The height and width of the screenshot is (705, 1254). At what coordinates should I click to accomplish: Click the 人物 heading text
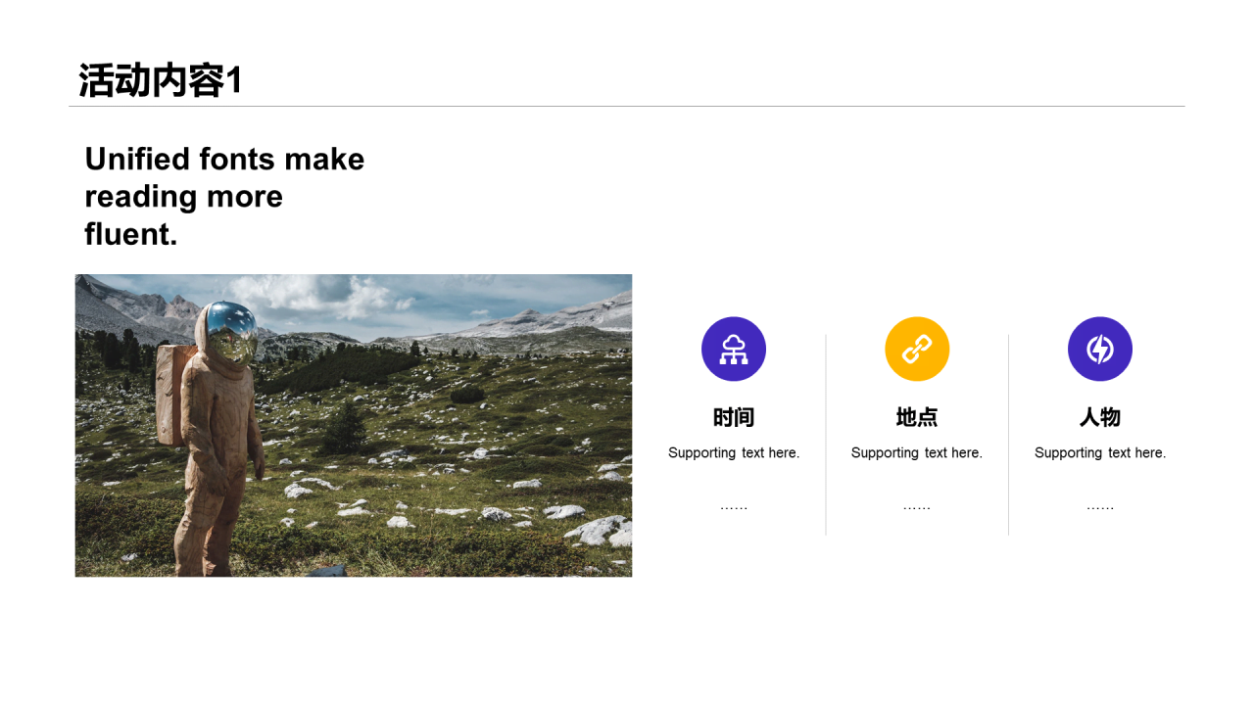point(1100,418)
